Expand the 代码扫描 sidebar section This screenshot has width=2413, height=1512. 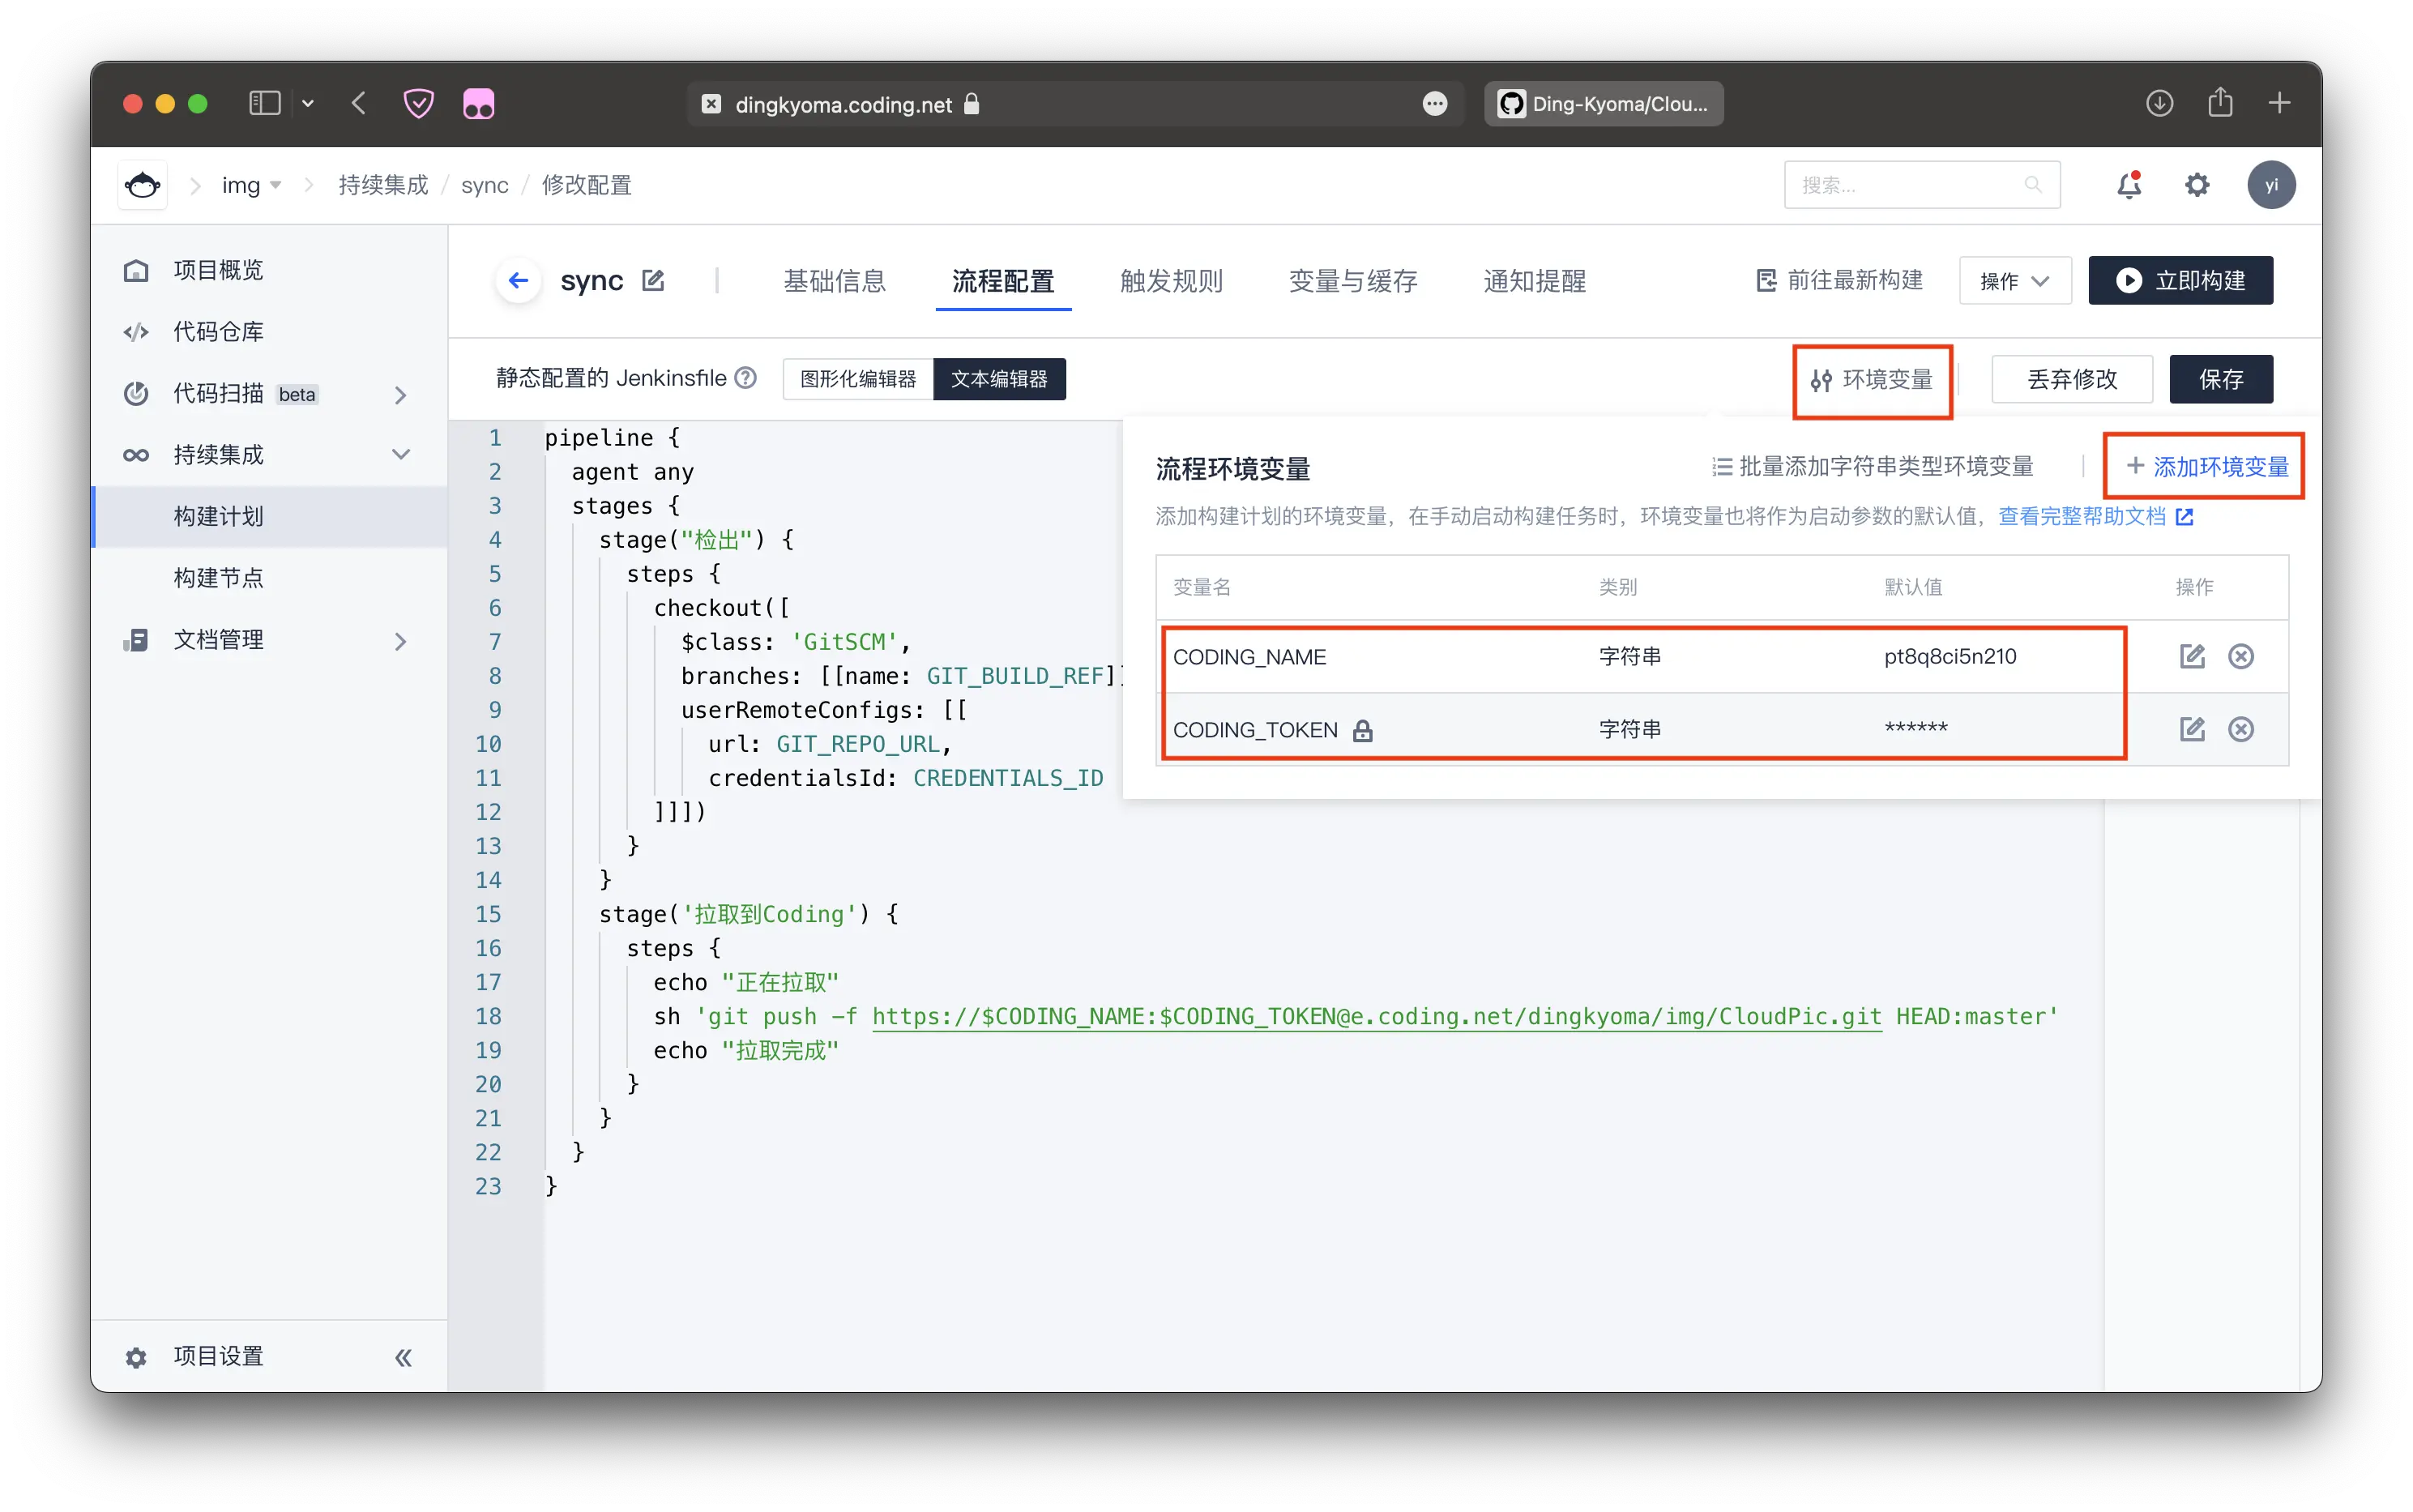[x=400, y=394]
